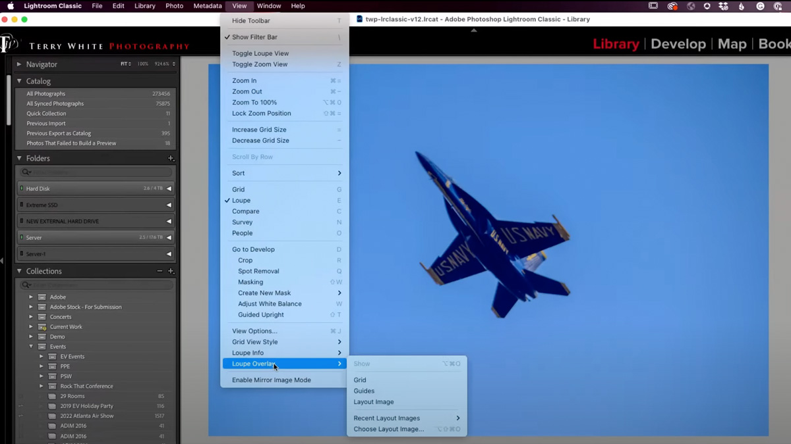The height and width of the screenshot is (444, 791).
Task: Create a new collection via the plus icon
Action: (x=171, y=271)
